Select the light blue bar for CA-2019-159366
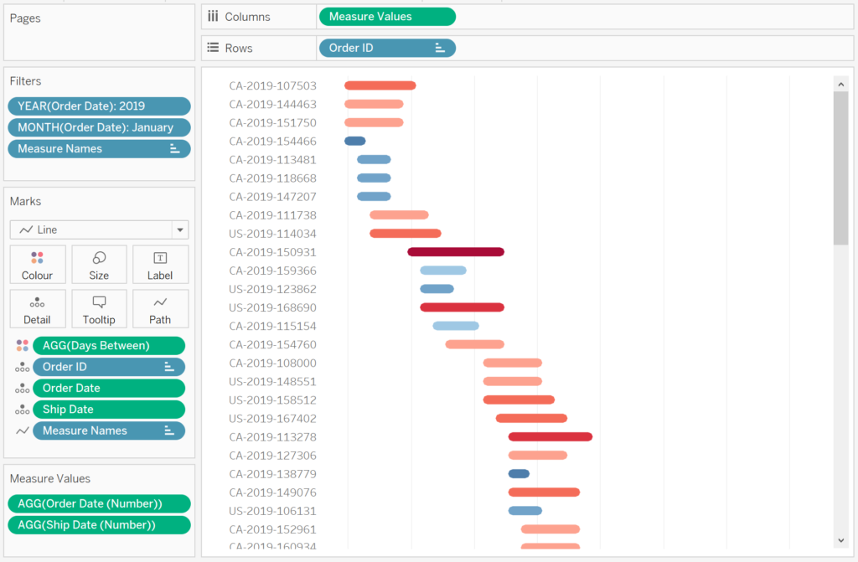 coord(443,271)
